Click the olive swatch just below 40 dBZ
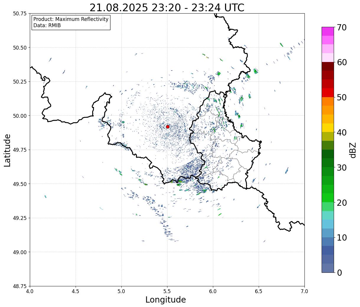The height and width of the screenshot is (307, 360). click(328, 136)
